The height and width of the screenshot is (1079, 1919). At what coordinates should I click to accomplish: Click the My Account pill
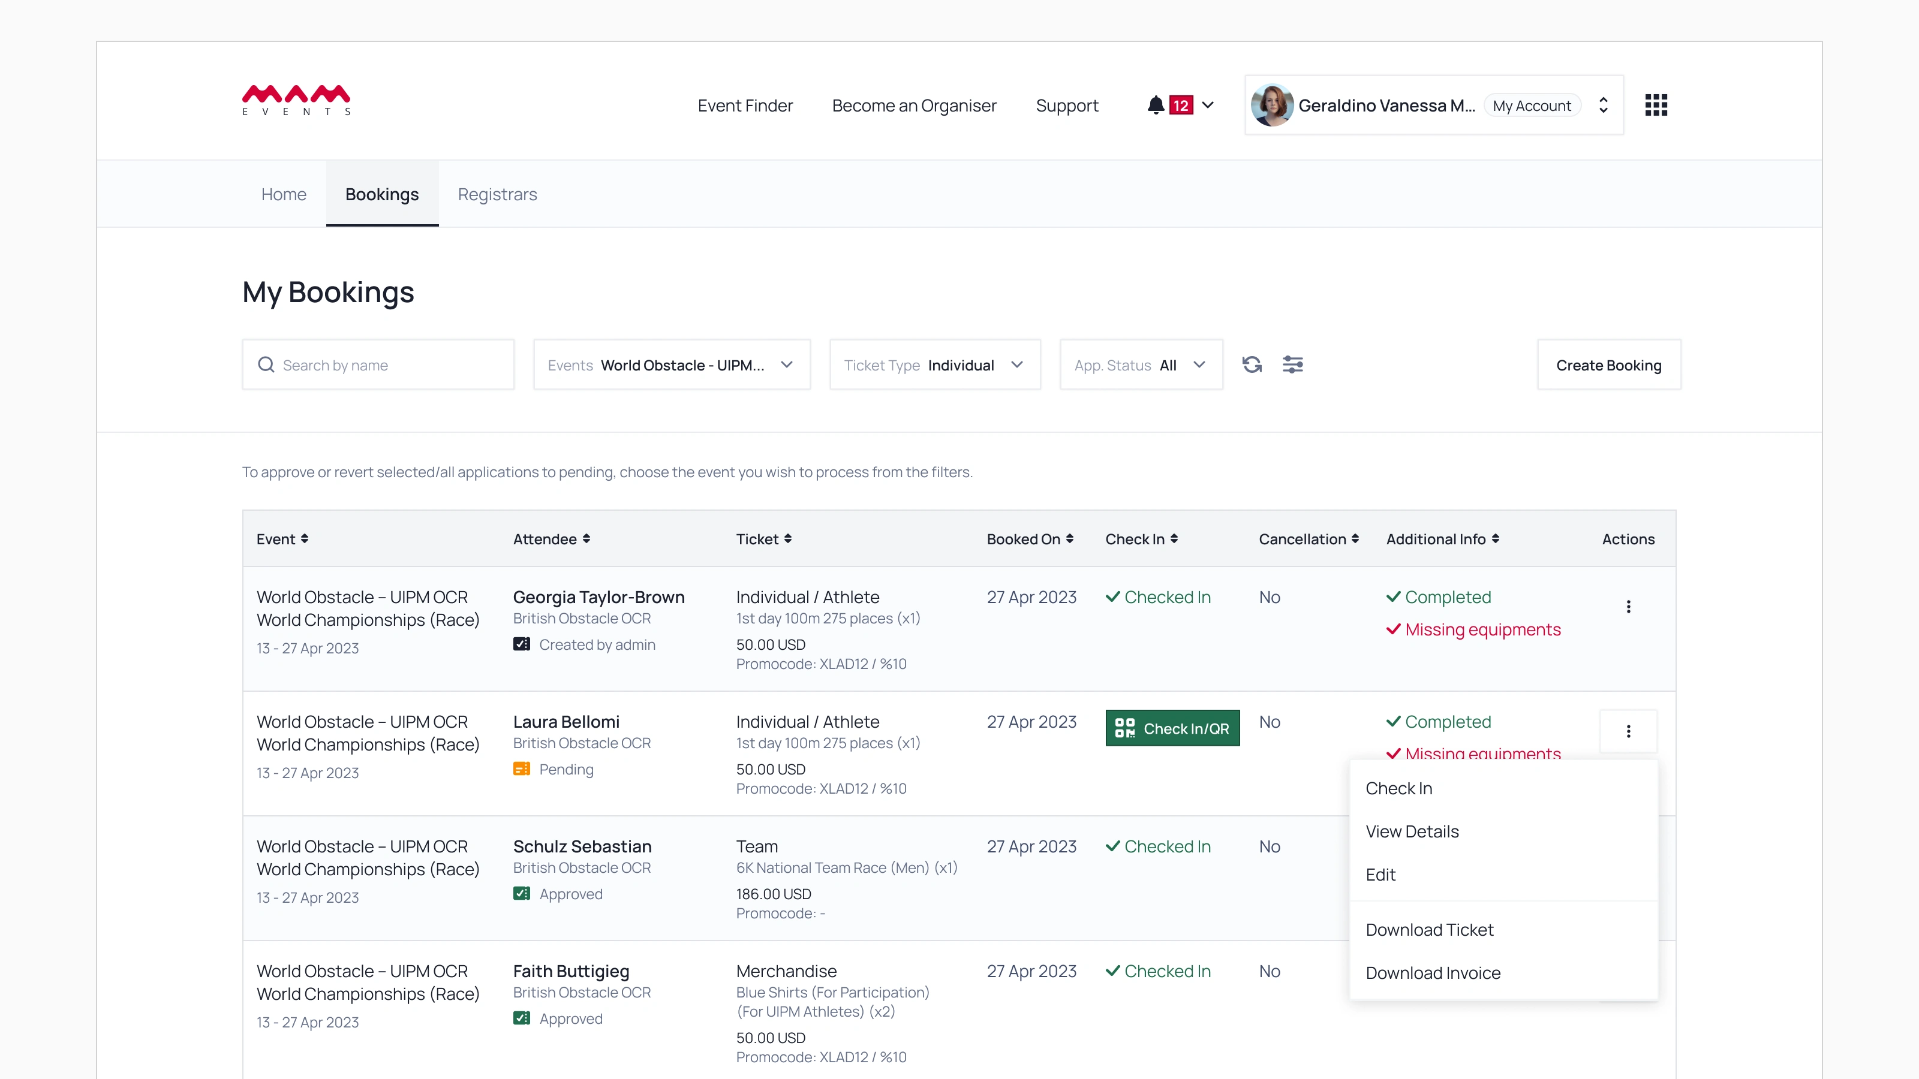pos(1532,106)
